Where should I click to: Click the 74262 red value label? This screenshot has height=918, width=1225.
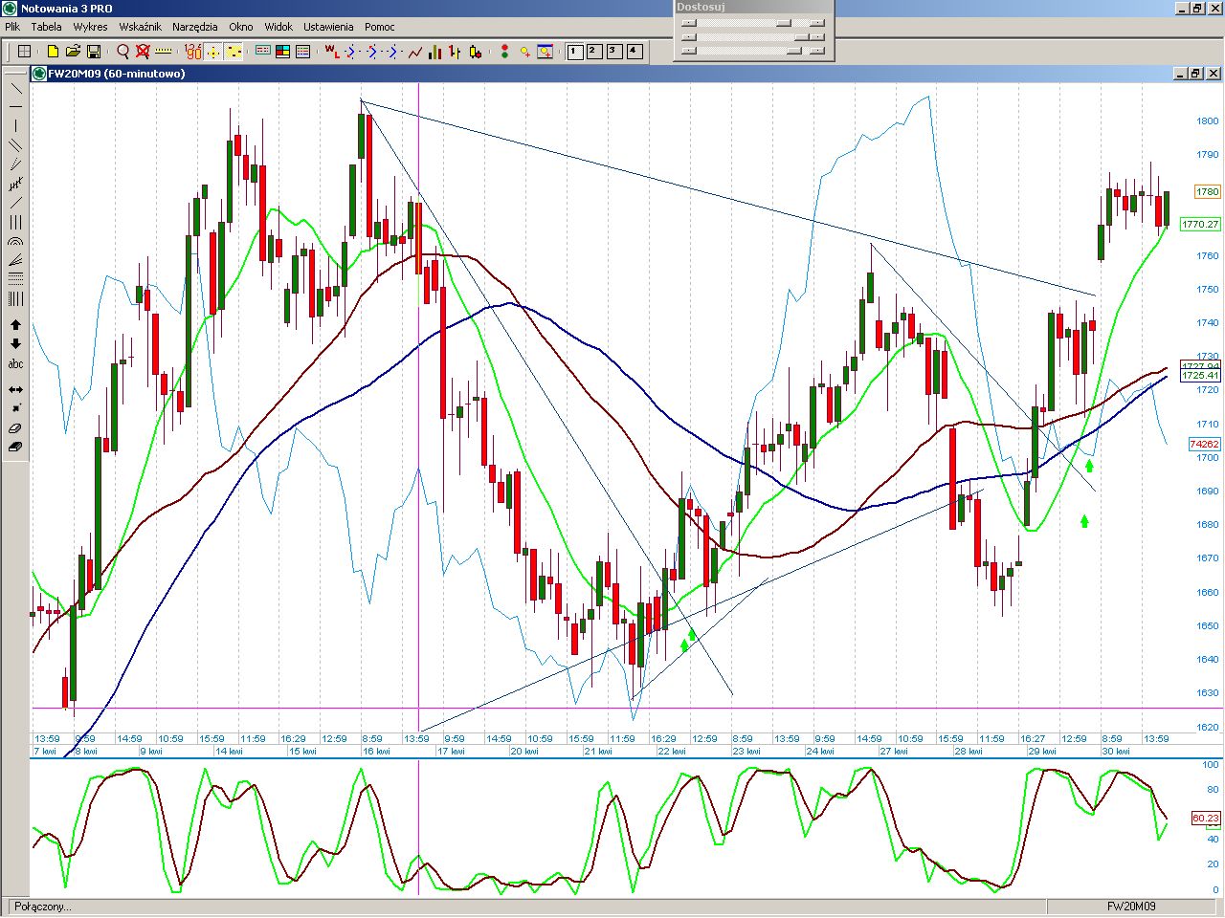tap(1204, 445)
